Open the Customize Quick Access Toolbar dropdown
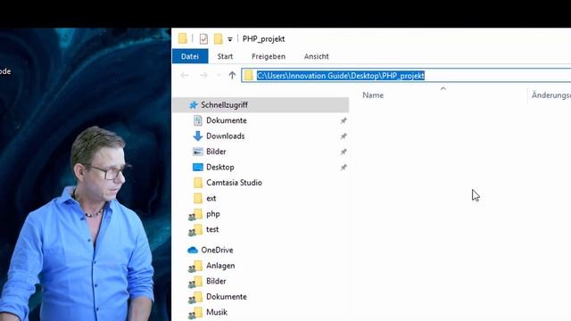Viewport: 571px width, 321px height. click(x=230, y=39)
